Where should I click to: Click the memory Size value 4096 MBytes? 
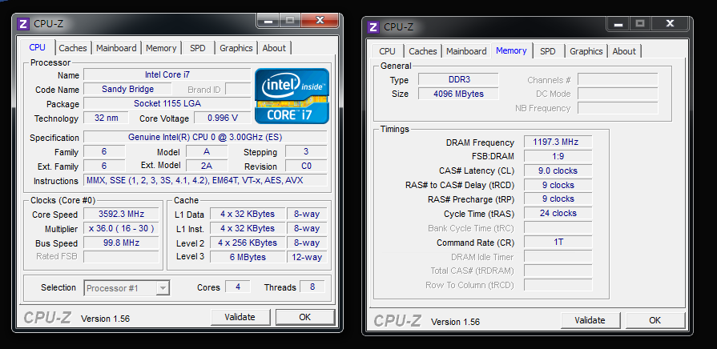459,94
